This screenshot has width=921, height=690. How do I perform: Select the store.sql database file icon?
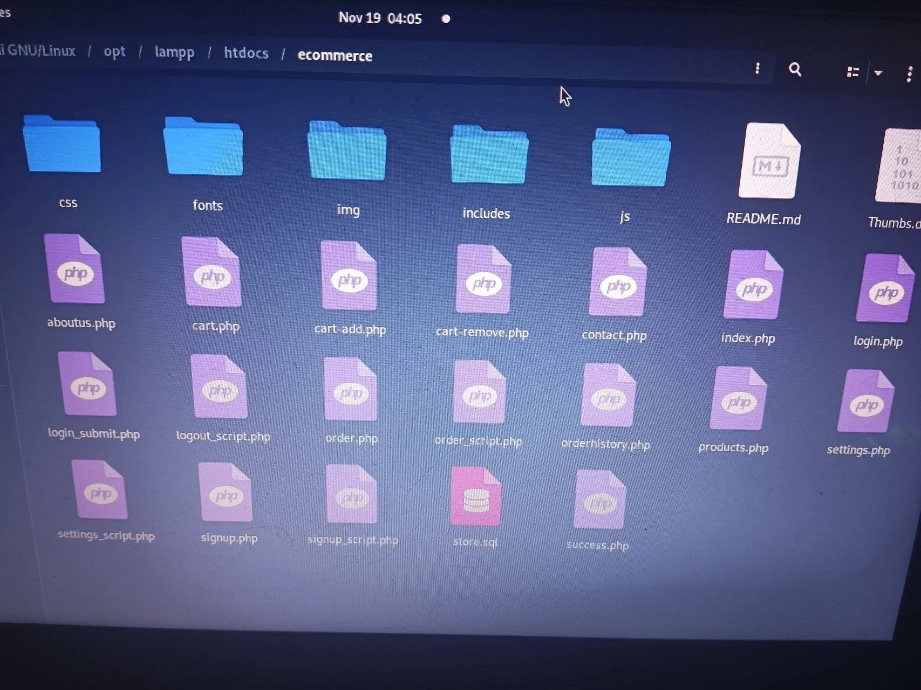pos(476,496)
